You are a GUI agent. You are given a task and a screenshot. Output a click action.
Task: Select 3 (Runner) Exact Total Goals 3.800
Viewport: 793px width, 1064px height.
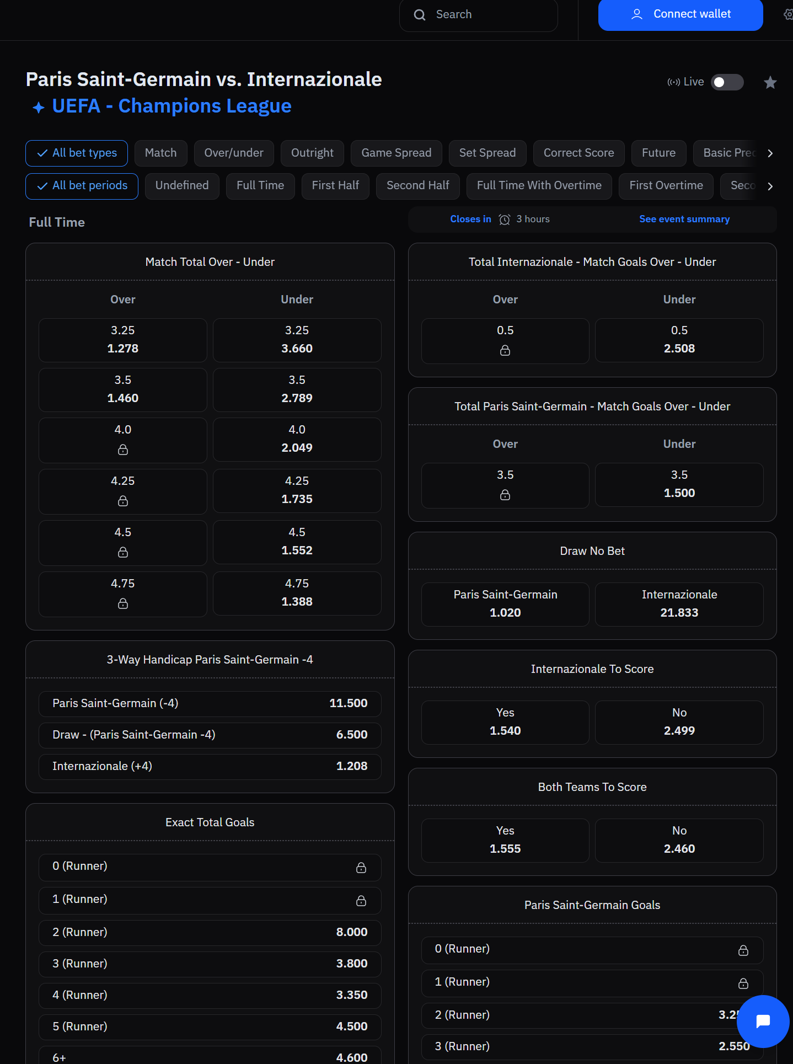(x=210, y=964)
